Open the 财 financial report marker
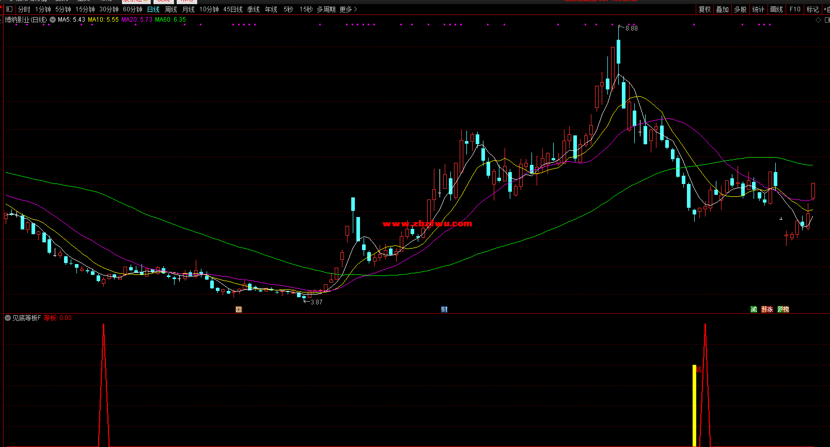Image resolution: width=830 pixels, height=447 pixels. click(444, 310)
